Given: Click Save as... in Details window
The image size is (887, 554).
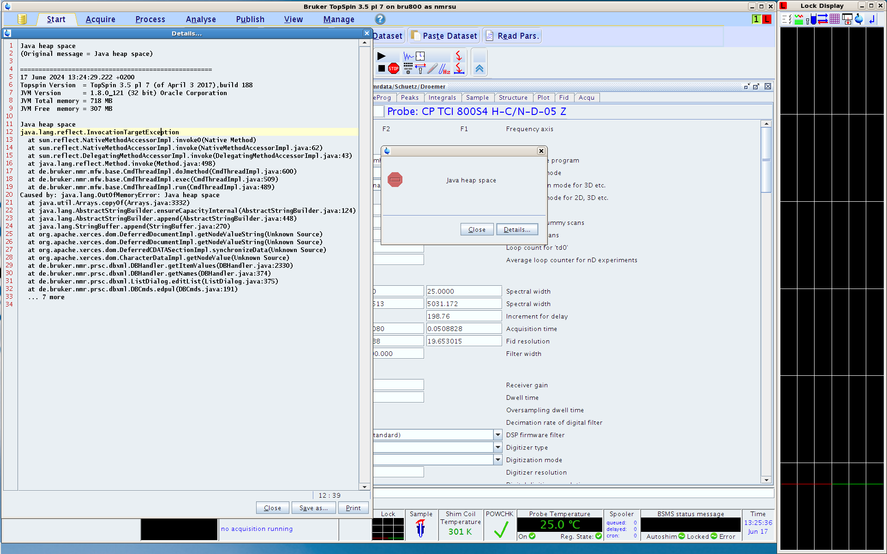Looking at the screenshot, I should pyautogui.click(x=313, y=508).
